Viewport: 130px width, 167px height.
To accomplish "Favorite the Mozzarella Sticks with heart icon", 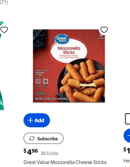I will click(x=104, y=30).
